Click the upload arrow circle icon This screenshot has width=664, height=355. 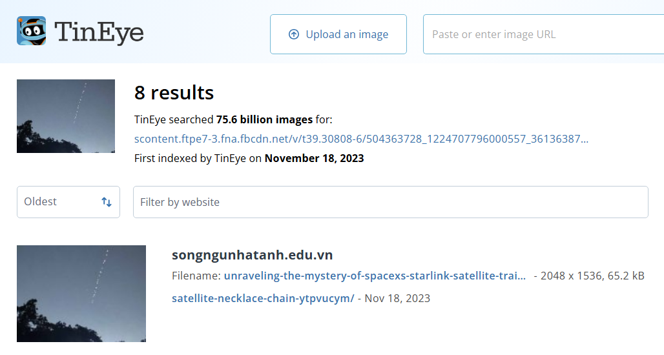pos(293,34)
